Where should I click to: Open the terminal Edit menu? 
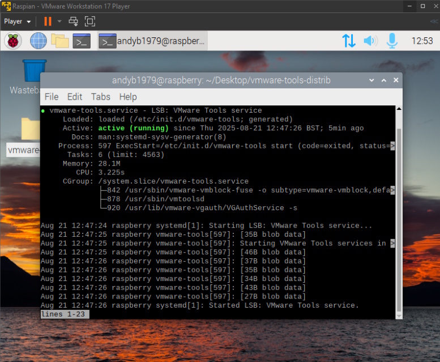74,97
